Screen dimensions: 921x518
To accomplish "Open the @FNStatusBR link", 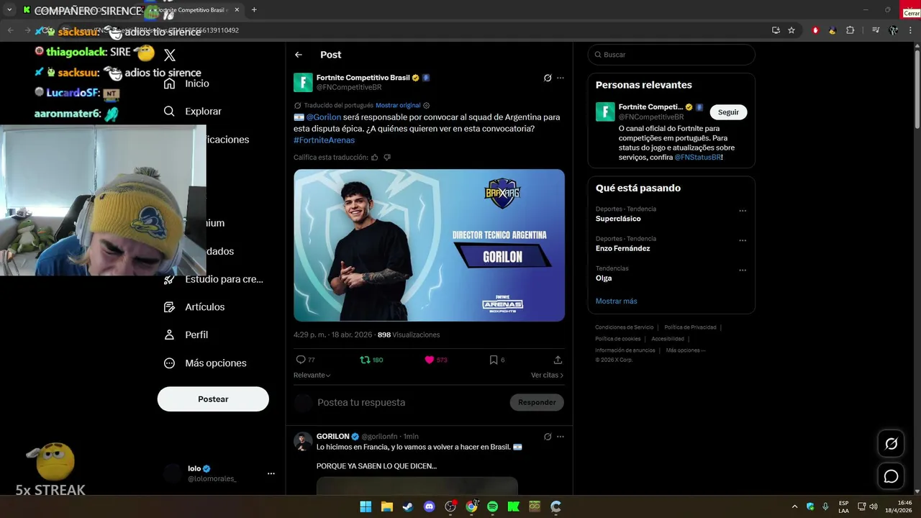I will [698, 158].
